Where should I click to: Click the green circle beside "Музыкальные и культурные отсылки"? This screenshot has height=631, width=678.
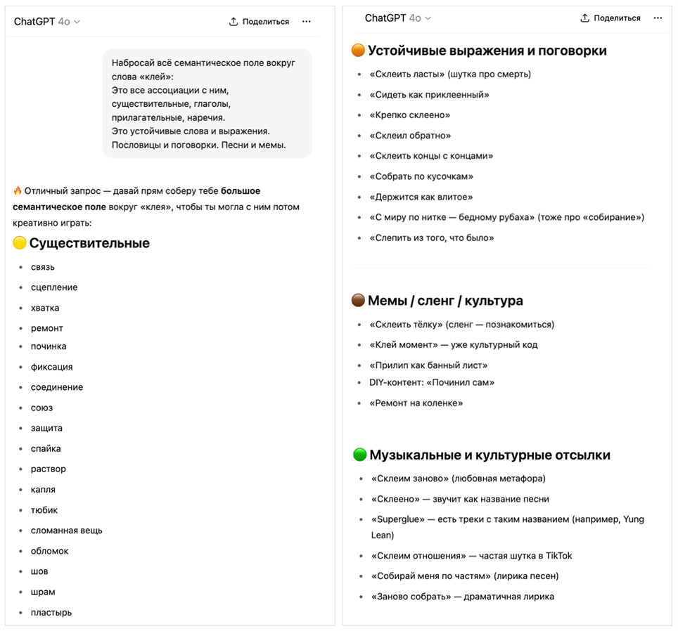tap(359, 455)
